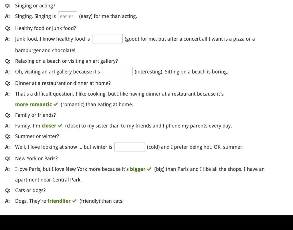The width and height of the screenshot is (293, 230).
Task: Click the green answer 'closer'
Action: [49, 126]
